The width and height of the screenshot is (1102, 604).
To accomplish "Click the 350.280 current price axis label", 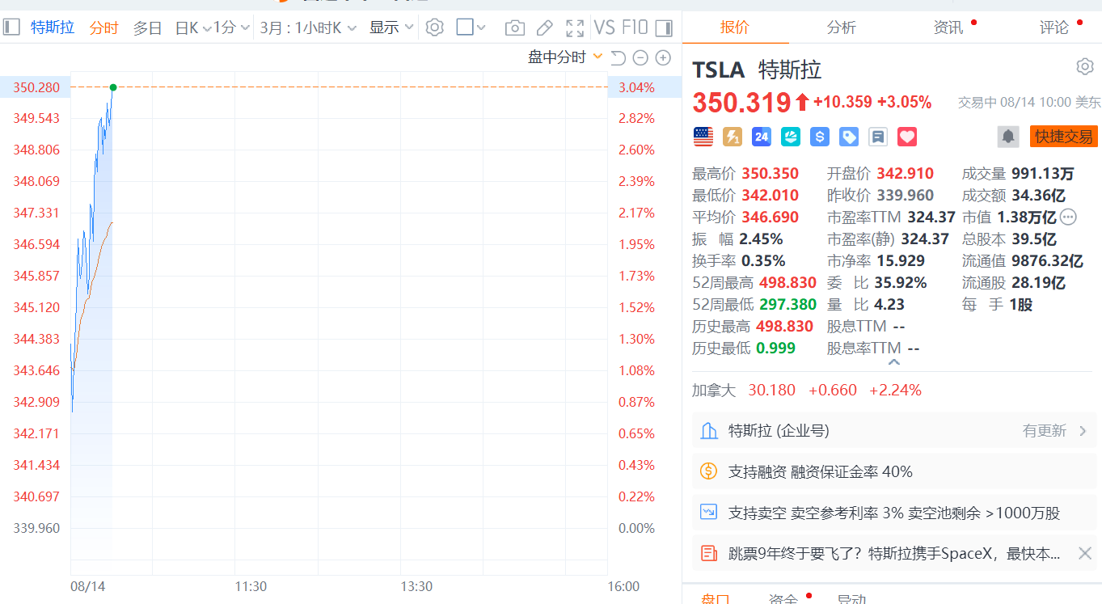I will coord(36,87).
